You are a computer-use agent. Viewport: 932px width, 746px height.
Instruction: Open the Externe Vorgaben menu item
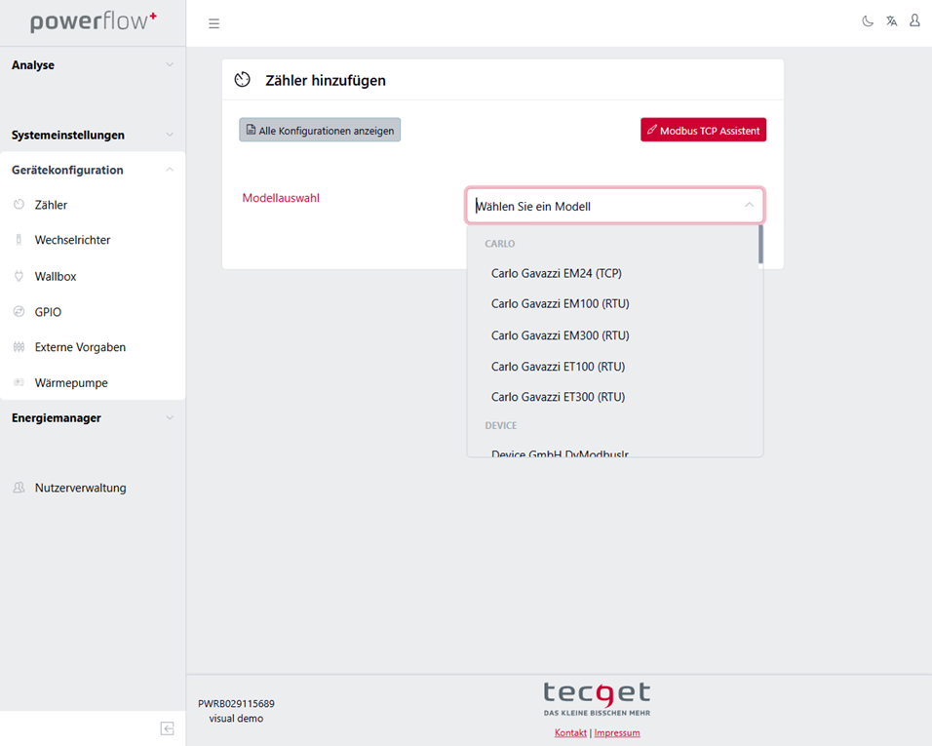coord(93,347)
